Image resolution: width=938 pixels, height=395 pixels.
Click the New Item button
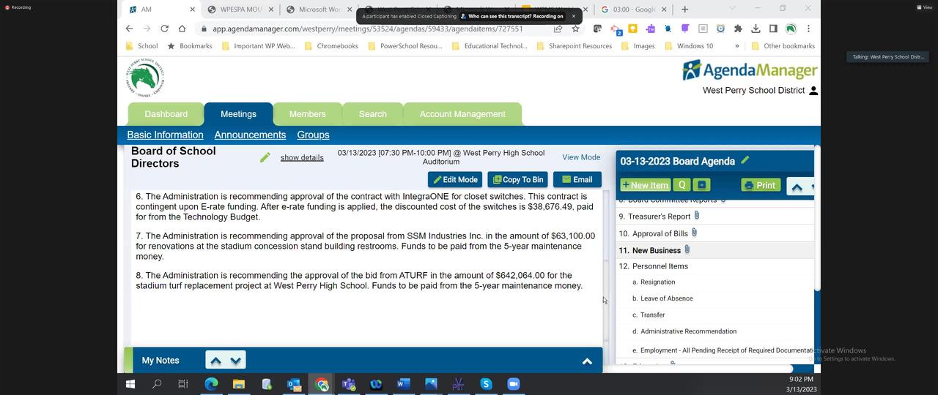(645, 185)
